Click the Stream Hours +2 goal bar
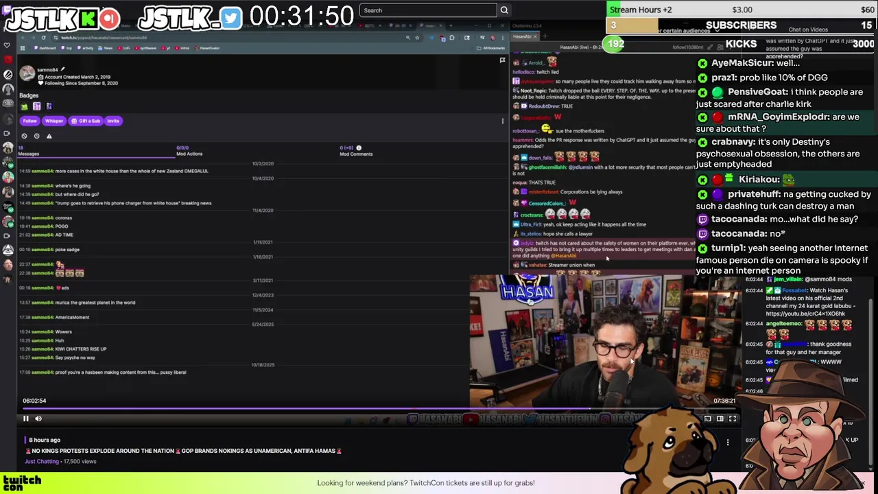Viewport: 878px width, 494px height. [x=742, y=10]
